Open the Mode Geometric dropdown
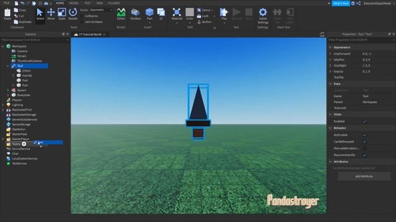396x222 pixels. coord(101,10)
